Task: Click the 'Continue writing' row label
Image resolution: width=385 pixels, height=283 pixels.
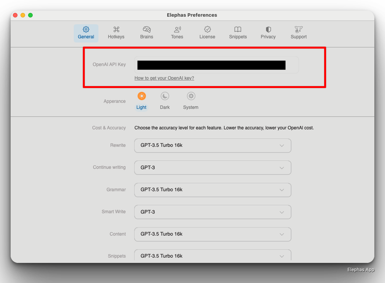Action: tap(109, 167)
